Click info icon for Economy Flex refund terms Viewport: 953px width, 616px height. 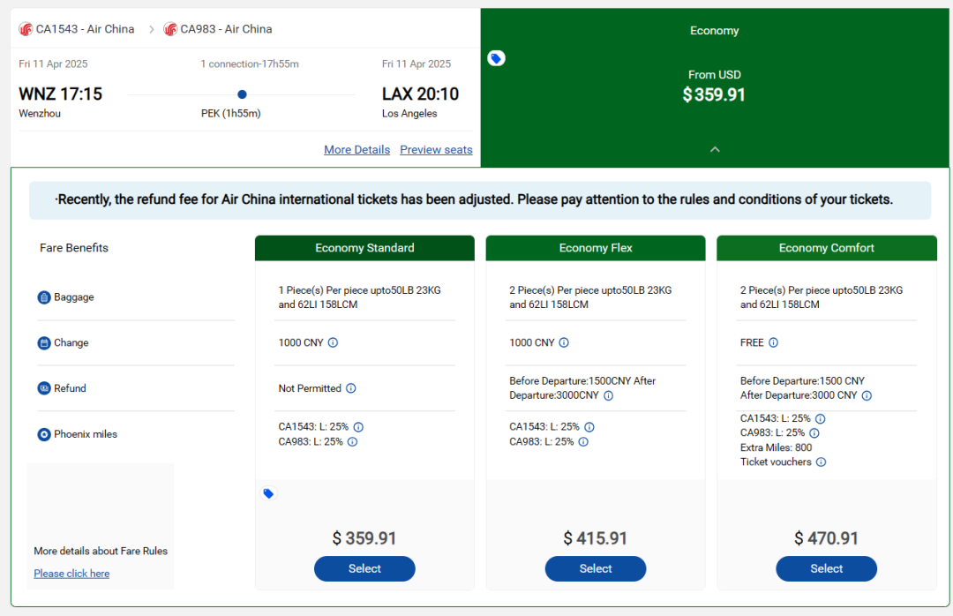[608, 395]
